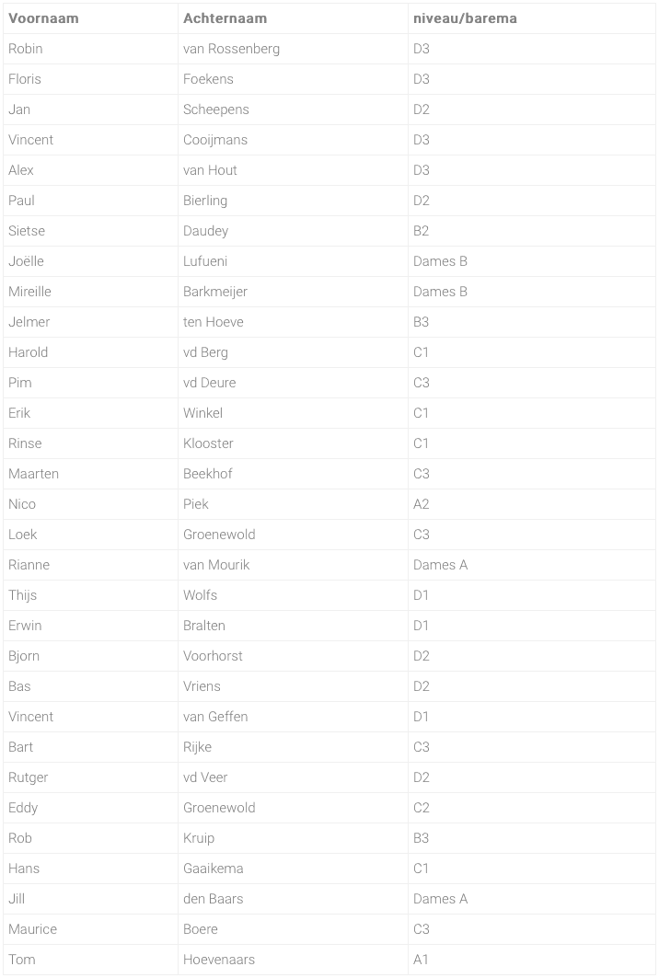Click the van Geffen surname cell
This screenshot has width=659, height=978.
click(293, 717)
